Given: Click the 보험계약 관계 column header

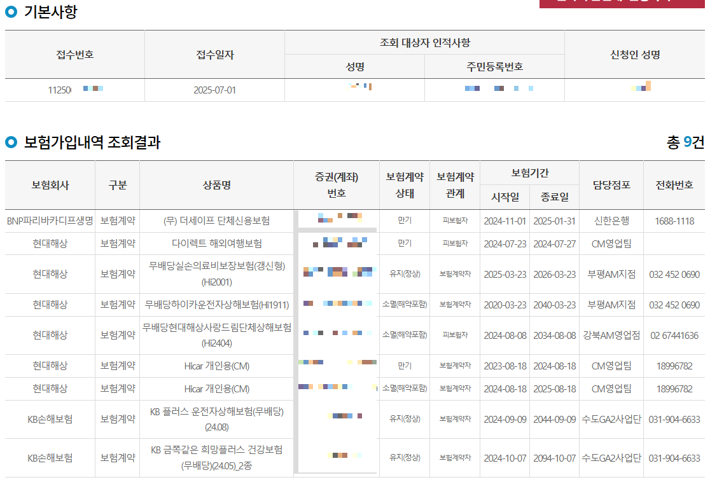Looking at the screenshot, I should click(x=455, y=185).
